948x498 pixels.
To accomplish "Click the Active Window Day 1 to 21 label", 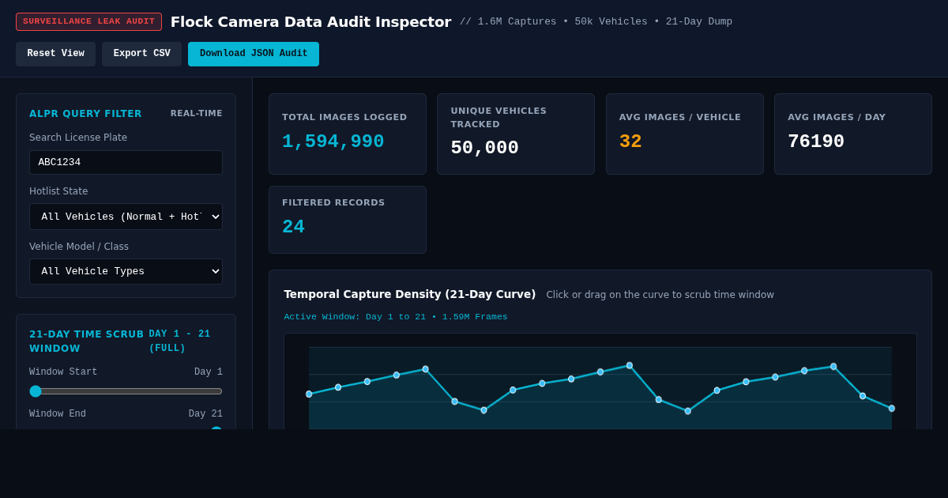I will [396, 317].
